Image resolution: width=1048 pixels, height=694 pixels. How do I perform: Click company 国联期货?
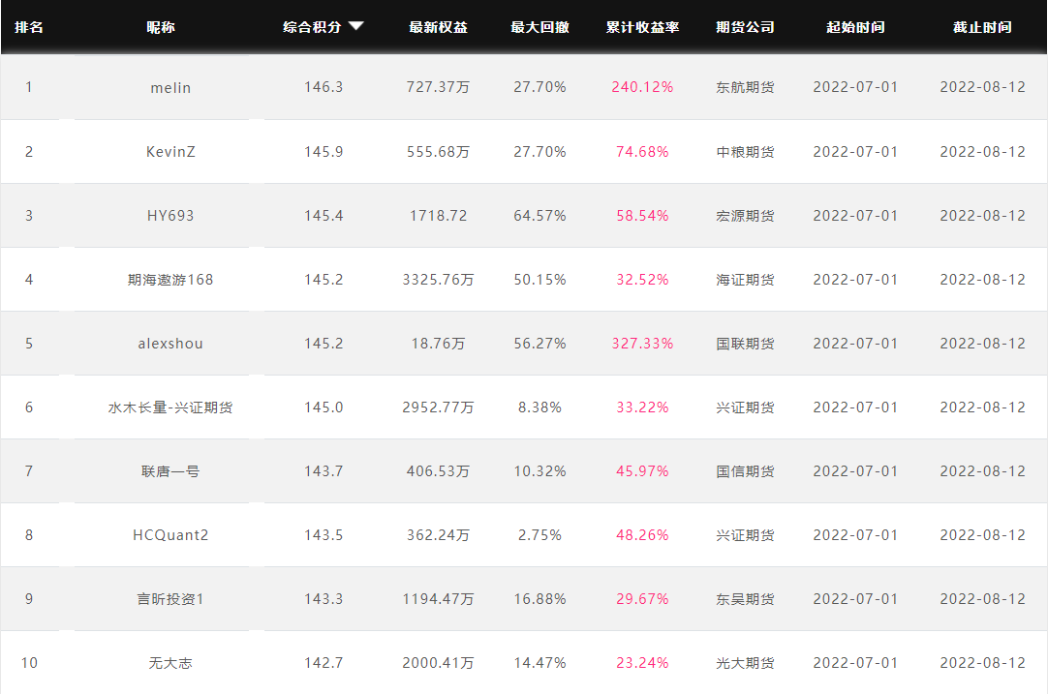click(745, 344)
